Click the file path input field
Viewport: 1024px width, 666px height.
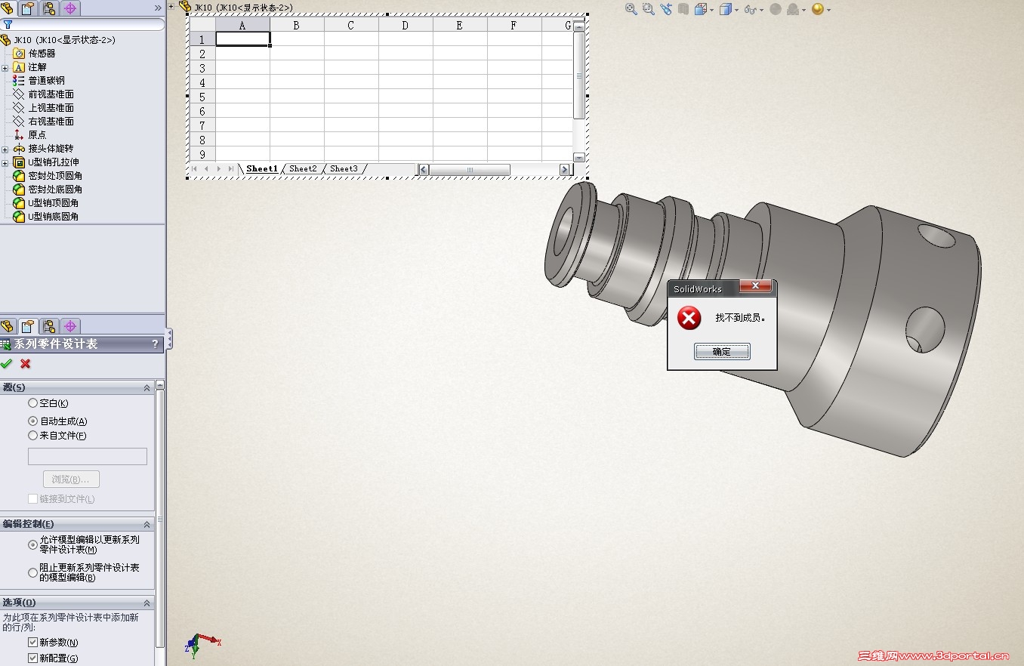88,456
